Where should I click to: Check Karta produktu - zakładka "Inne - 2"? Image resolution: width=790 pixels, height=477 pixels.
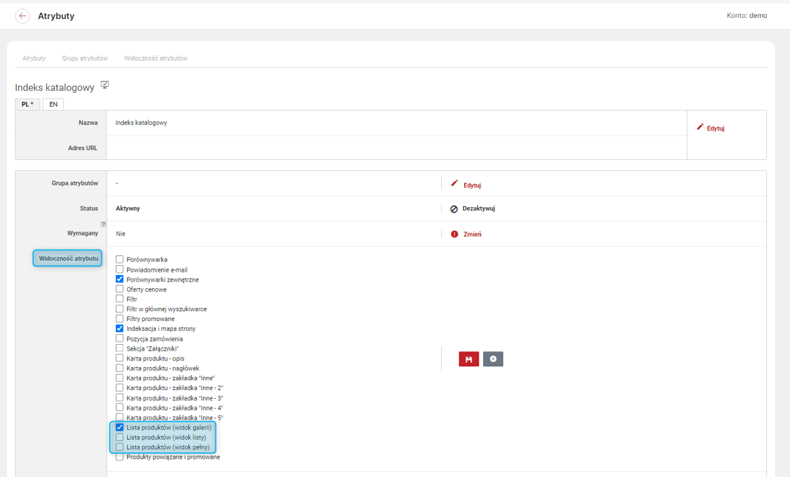[120, 388]
